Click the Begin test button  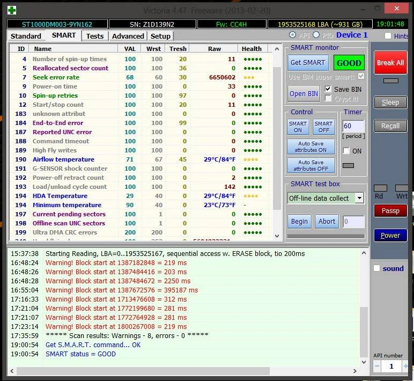point(299,222)
